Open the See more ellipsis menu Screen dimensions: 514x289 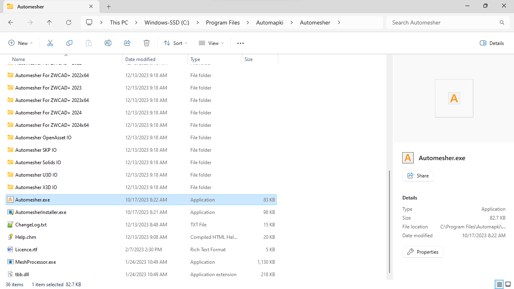pyautogui.click(x=241, y=43)
